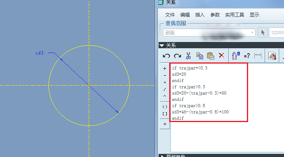284x157 pixels.
Task: Insert equals sign from side palette
Action: point(164,124)
